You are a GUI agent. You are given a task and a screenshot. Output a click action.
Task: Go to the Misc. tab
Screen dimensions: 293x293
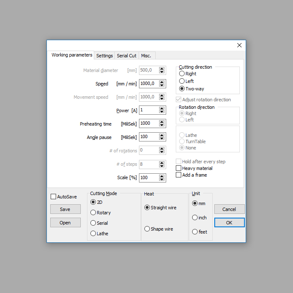pos(146,56)
